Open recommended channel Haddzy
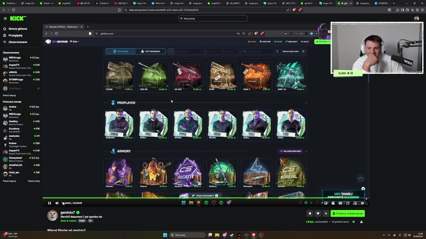The image size is (426, 239). pyautogui.click(x=21, y=123)
